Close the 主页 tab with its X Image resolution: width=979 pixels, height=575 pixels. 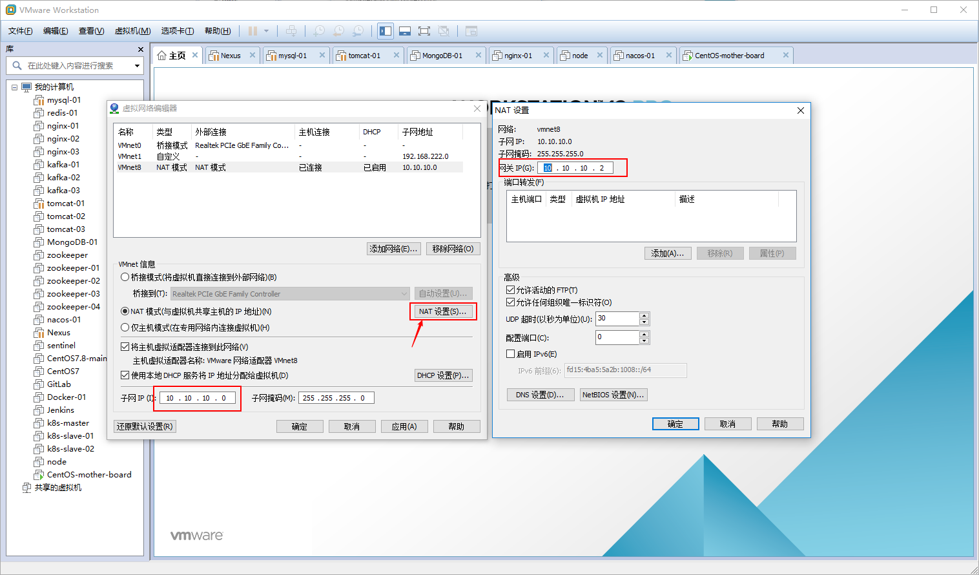click(x=195, y=55)
